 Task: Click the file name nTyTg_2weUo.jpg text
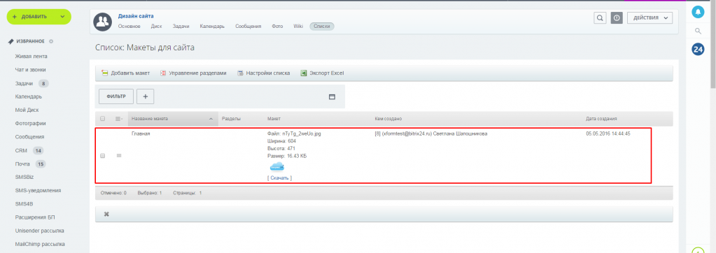302,133
